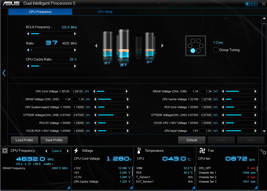Switch to the CPU Strap tab
The height and width of the screenshot is (191, 267).
(105, 12)
